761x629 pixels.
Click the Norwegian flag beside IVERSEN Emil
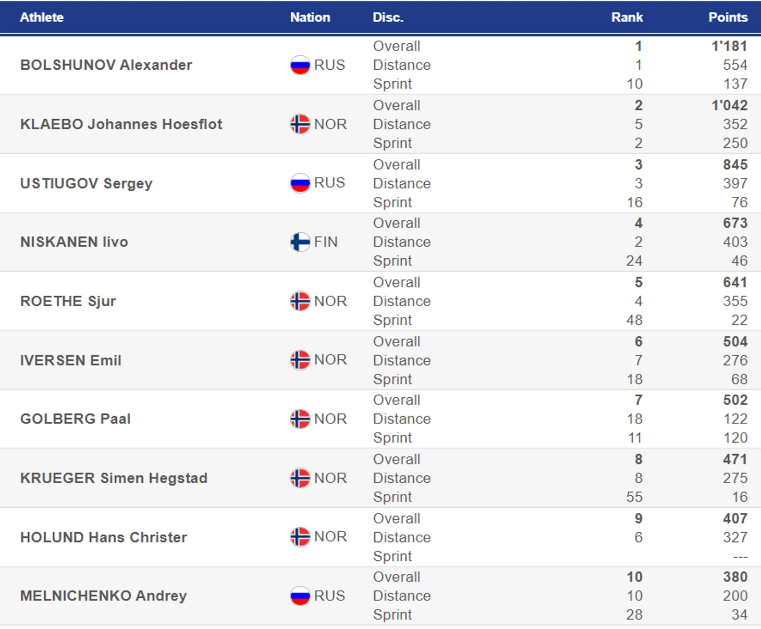pos(300,360)
